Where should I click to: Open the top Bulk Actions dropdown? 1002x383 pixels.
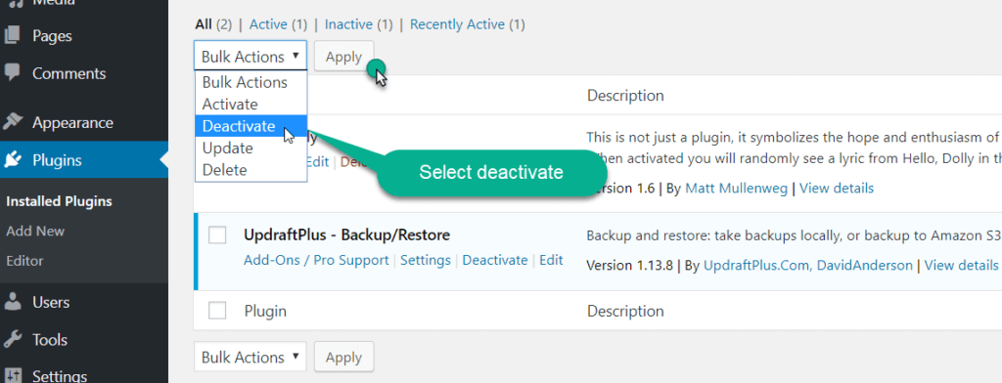pyautogui.click(x=250, y=56)
